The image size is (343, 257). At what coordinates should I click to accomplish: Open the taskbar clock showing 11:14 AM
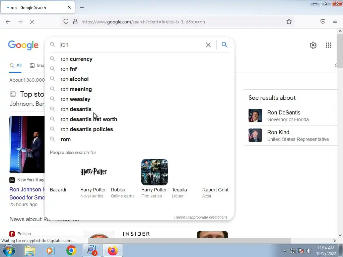(x=326, y=251)
